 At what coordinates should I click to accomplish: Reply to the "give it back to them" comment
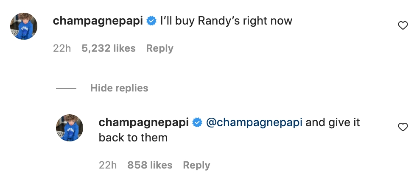tap(196, 165)
